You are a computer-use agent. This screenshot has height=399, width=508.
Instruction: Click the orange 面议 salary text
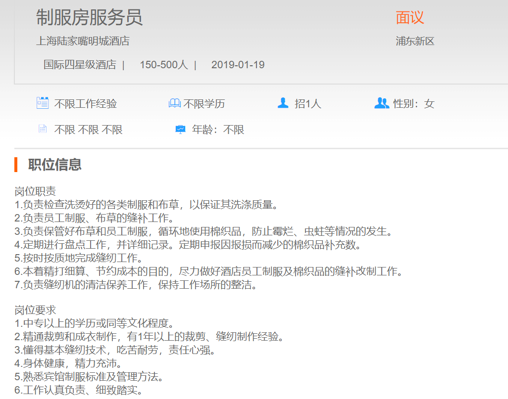tap(410, 18)
